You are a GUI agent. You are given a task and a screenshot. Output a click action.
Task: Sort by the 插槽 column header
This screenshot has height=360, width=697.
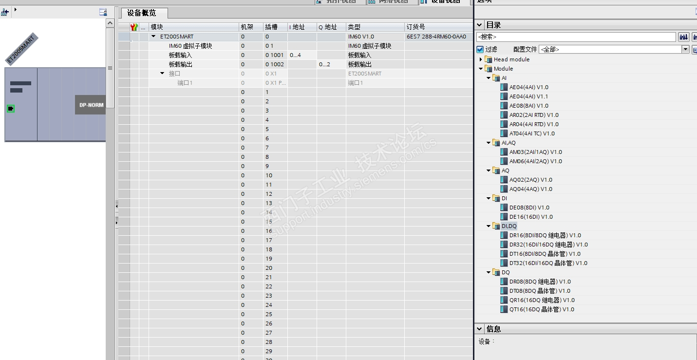pos(275,27)
